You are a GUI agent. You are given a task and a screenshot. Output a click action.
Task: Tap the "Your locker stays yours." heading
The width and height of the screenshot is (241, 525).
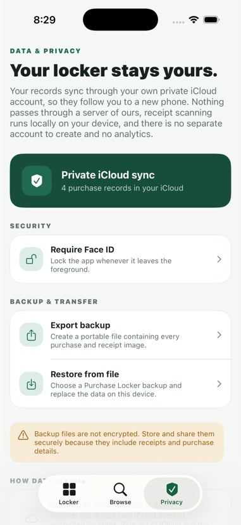(114, 70)
